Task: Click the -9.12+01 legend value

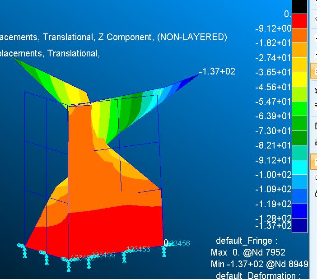Action: click(273, 160)
